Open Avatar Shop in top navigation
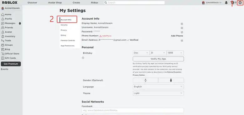 [55, 2]
